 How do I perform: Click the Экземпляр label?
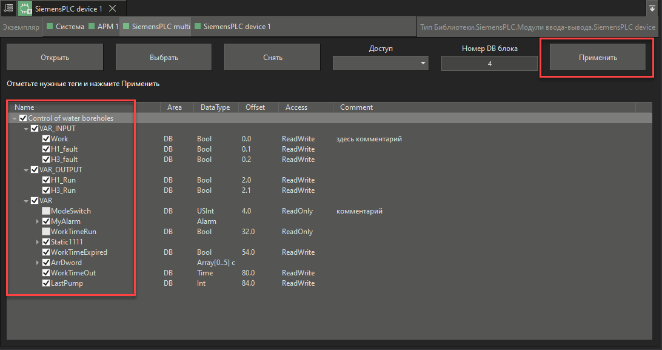[21, 27]
